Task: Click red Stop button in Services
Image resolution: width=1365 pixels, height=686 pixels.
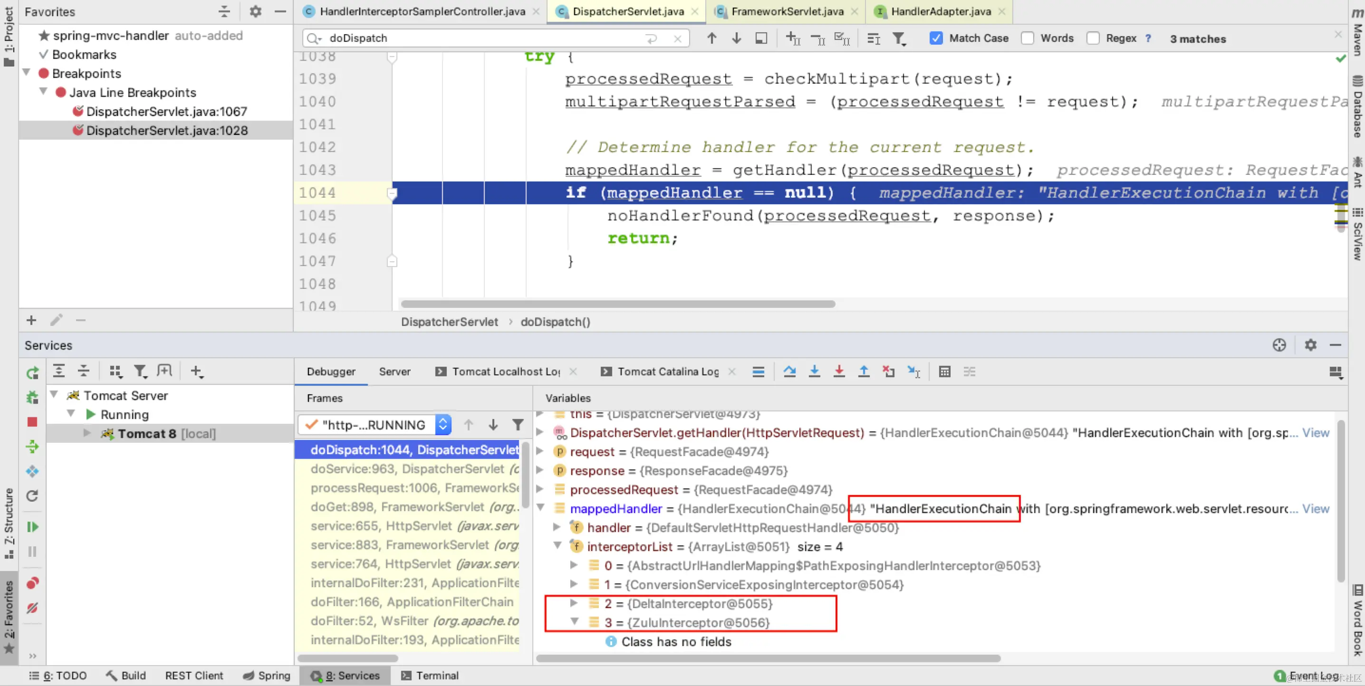Action: [x=32, y=422]
